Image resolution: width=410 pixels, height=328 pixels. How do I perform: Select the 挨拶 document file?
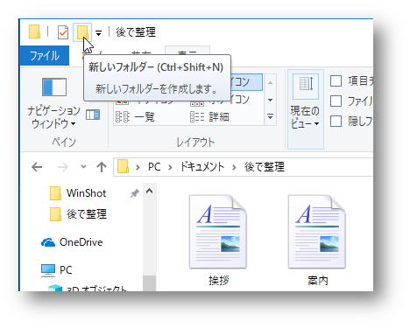(218, 241)
